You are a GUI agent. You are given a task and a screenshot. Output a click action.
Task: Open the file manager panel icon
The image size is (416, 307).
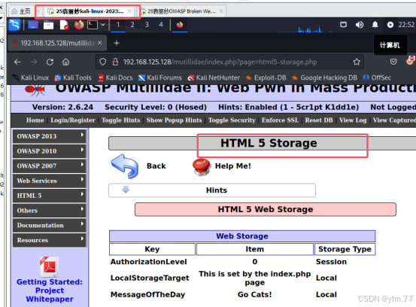(x=48, y=26)
